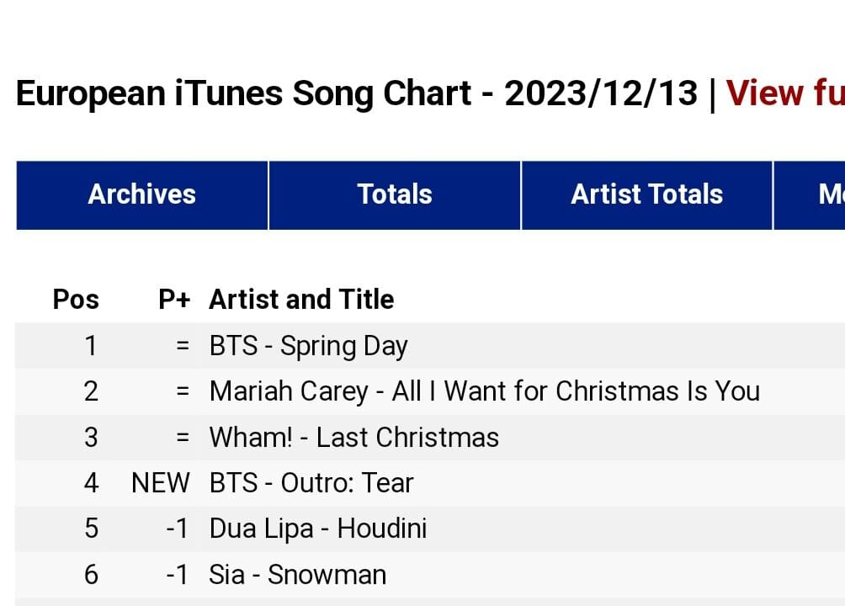This screenshot has height=606, width=845.
Task: Click the -1 change next to Houdini
Action: [x=178, y=529]
